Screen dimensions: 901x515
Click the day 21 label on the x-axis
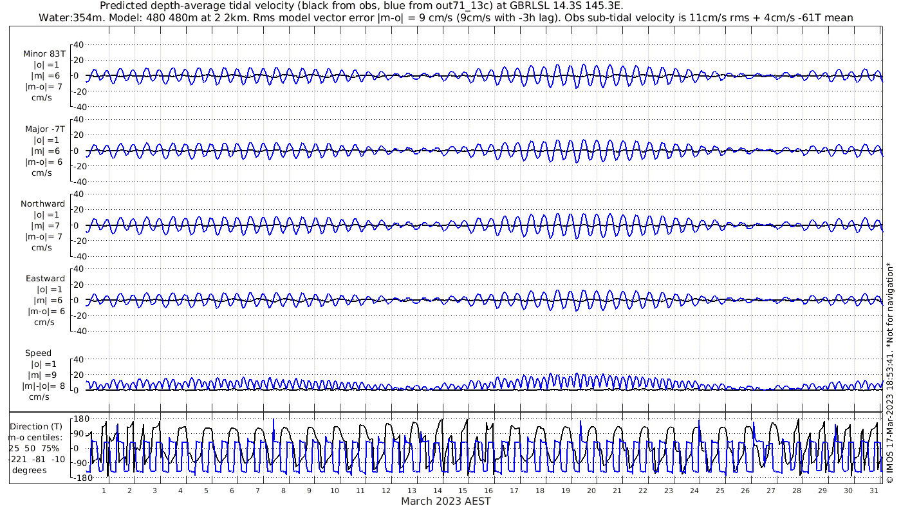(x=617, y=491)
